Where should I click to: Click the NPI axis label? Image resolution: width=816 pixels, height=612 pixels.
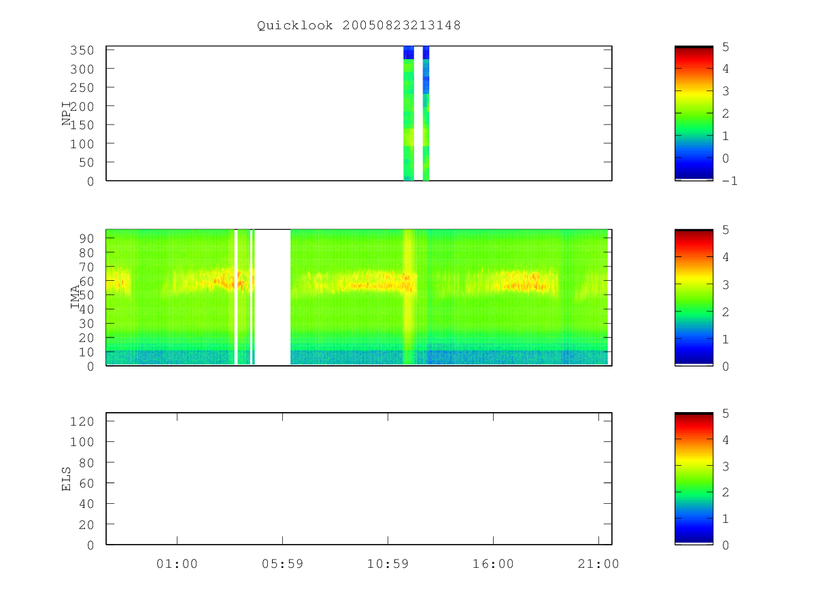67,113
